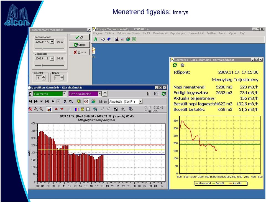Refresh the yellow Gázmérés settlement window

175,65
